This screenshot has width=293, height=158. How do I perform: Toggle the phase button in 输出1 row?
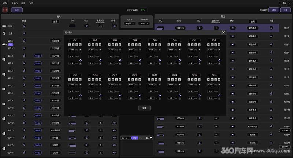click(x=199, y=28)
